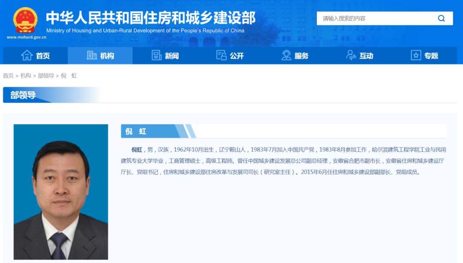The image size is (463, 263).
Task: Click the newspaper icon beside 新闻
Action: (156, 55)
